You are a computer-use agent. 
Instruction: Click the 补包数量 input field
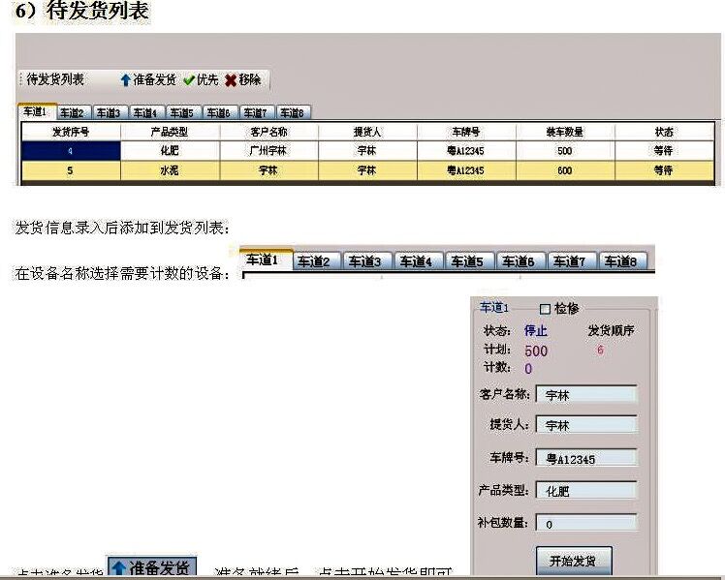585,524
